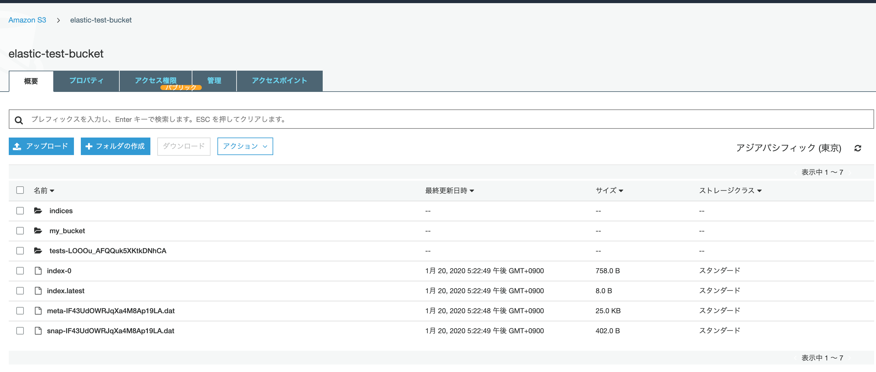Open snap-IF43UdOWRJqXa4M8Ap19LA.dat object
Screen dimensions: 876x372
pyautogui.click(x=111, y=331)
